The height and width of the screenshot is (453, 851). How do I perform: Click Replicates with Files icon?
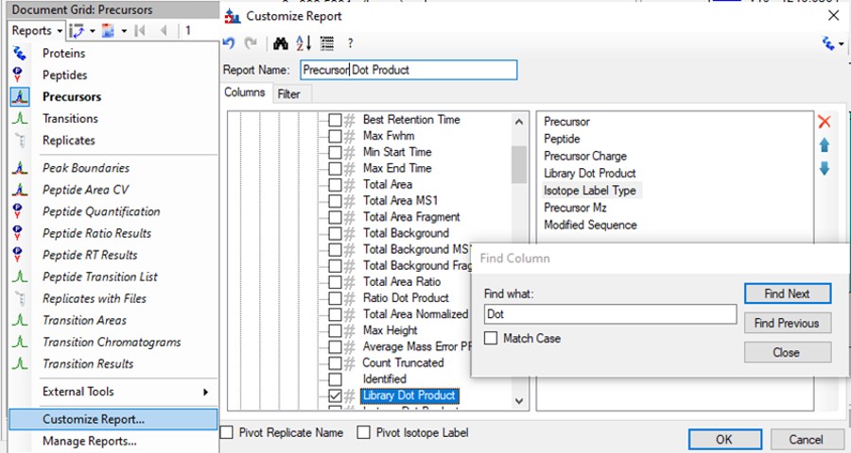click(21, 298)
